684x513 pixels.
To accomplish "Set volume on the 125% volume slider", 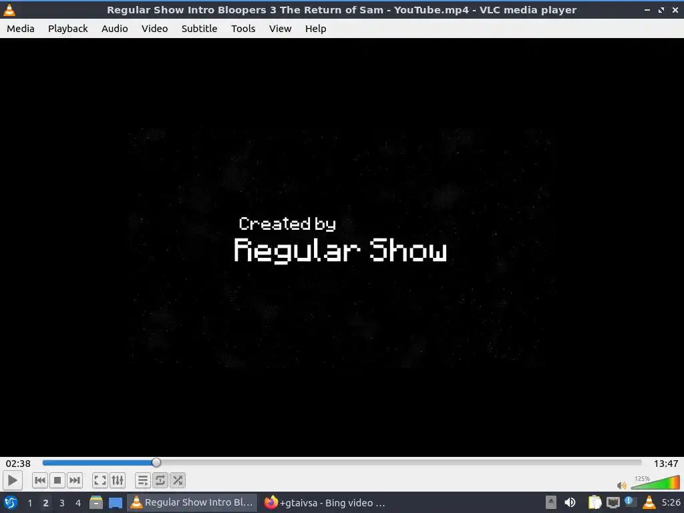I will pyautogui.click(x=655, y=482).
